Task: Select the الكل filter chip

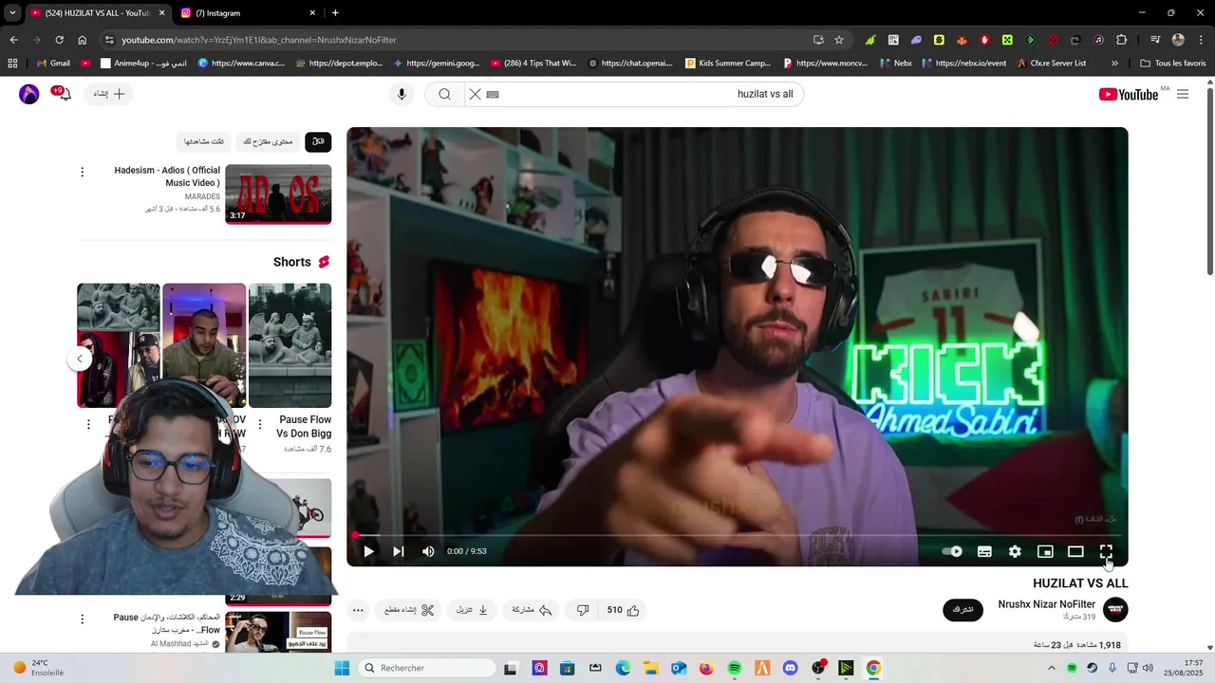Action: pos(318,141)
